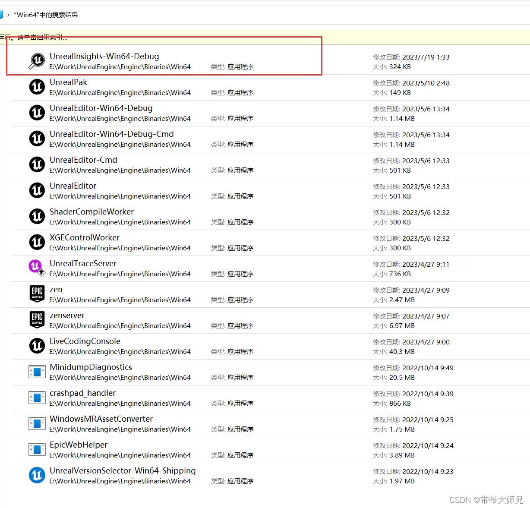Click the size value 1.75 MB
This screenshot has width=530, height=508.
click(402, 429)
